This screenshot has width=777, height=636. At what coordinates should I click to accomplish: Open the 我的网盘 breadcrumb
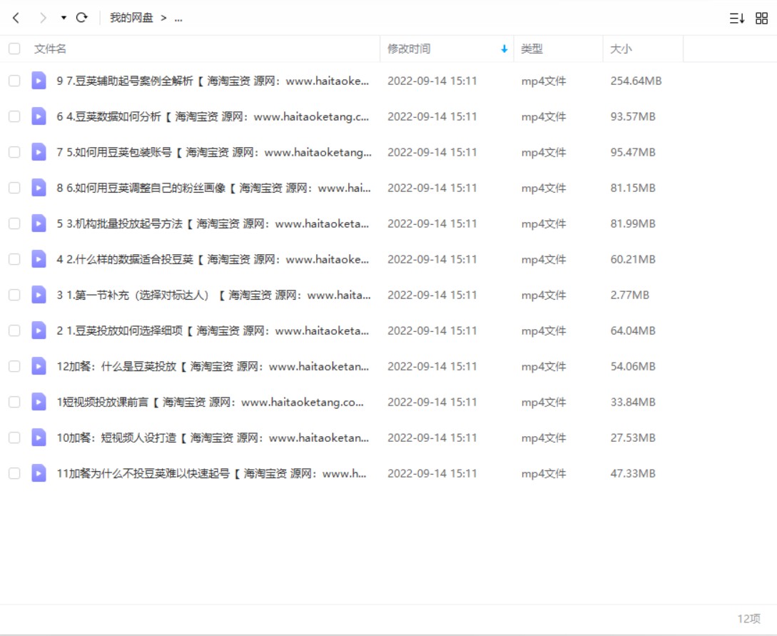131,18
